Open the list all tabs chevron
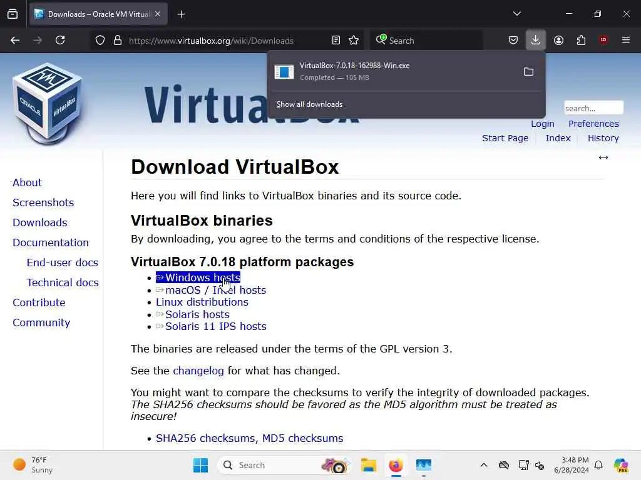 516,14
